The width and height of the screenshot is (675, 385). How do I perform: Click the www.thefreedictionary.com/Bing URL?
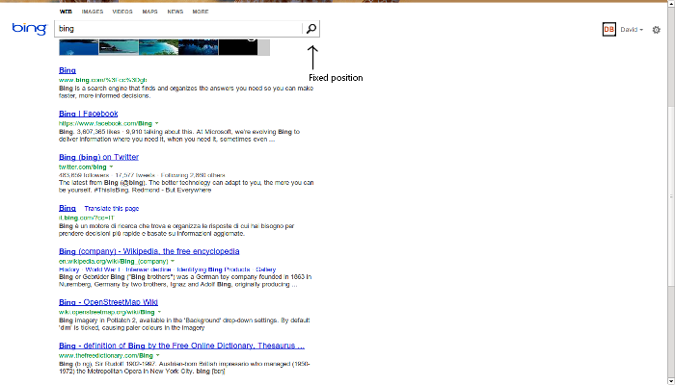click(106, 355)
